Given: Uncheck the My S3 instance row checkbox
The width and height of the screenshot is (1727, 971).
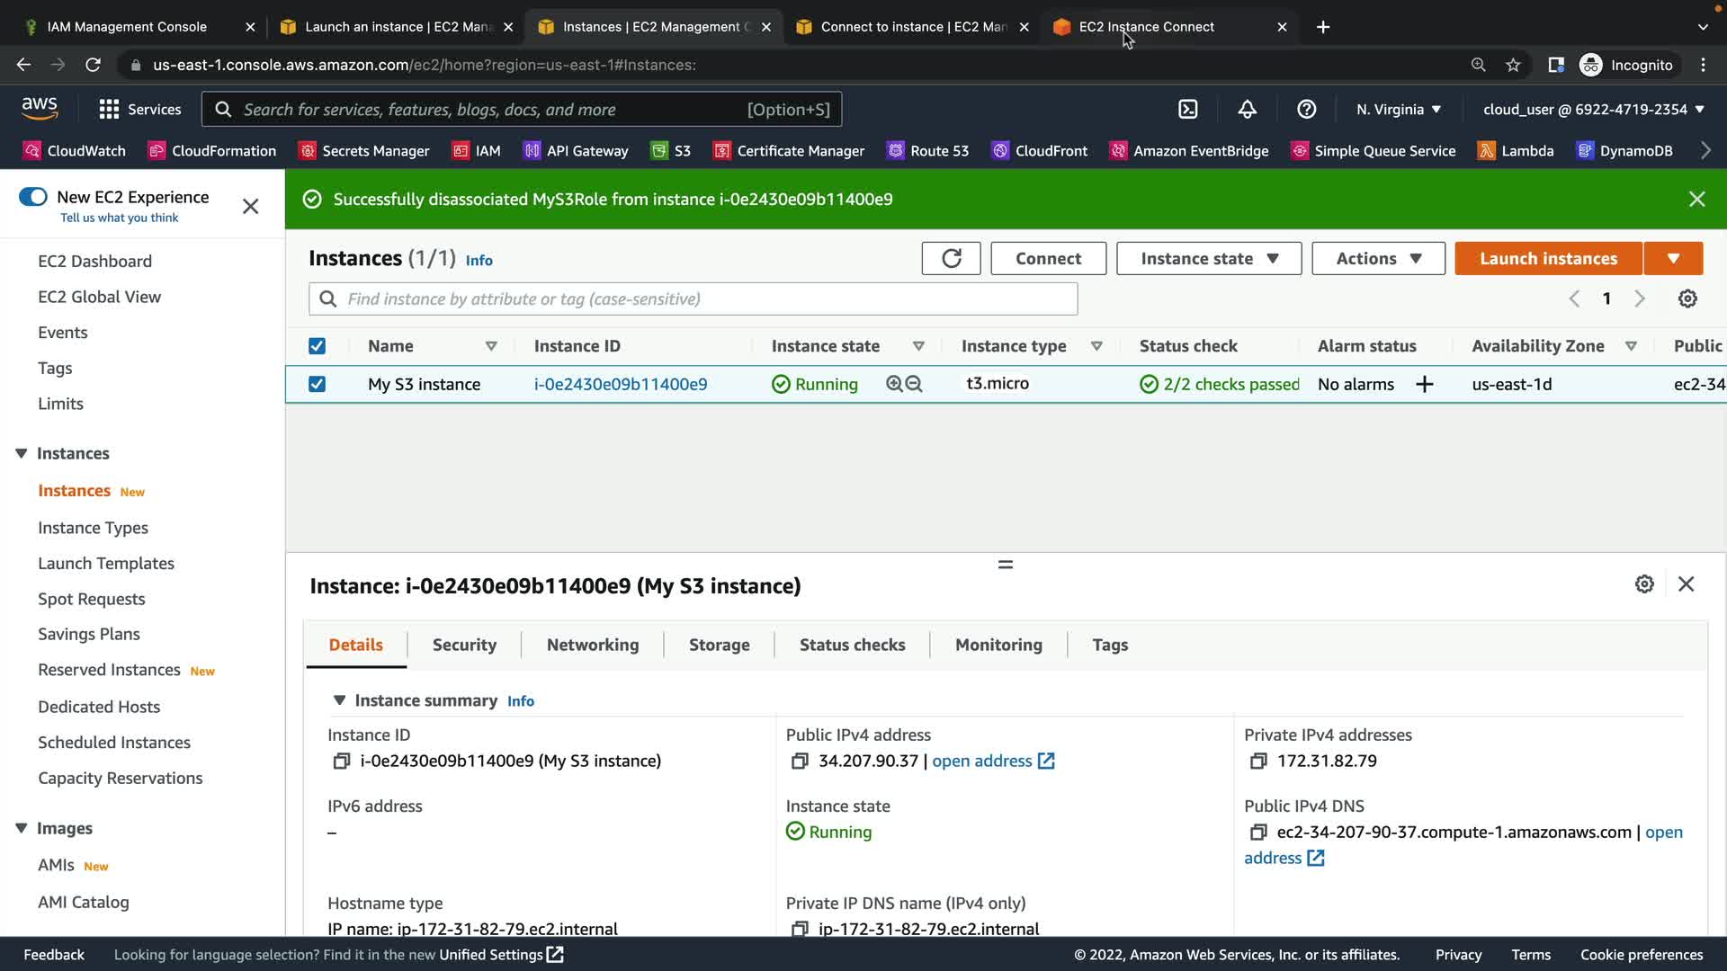Looking at the screenshot, I should coord(317,385).
